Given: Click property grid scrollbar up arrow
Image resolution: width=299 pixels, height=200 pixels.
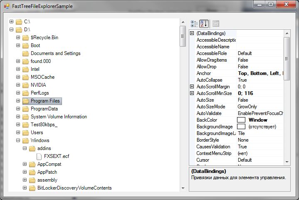Looking at the screenshot, I should click(x=287, y=33).
